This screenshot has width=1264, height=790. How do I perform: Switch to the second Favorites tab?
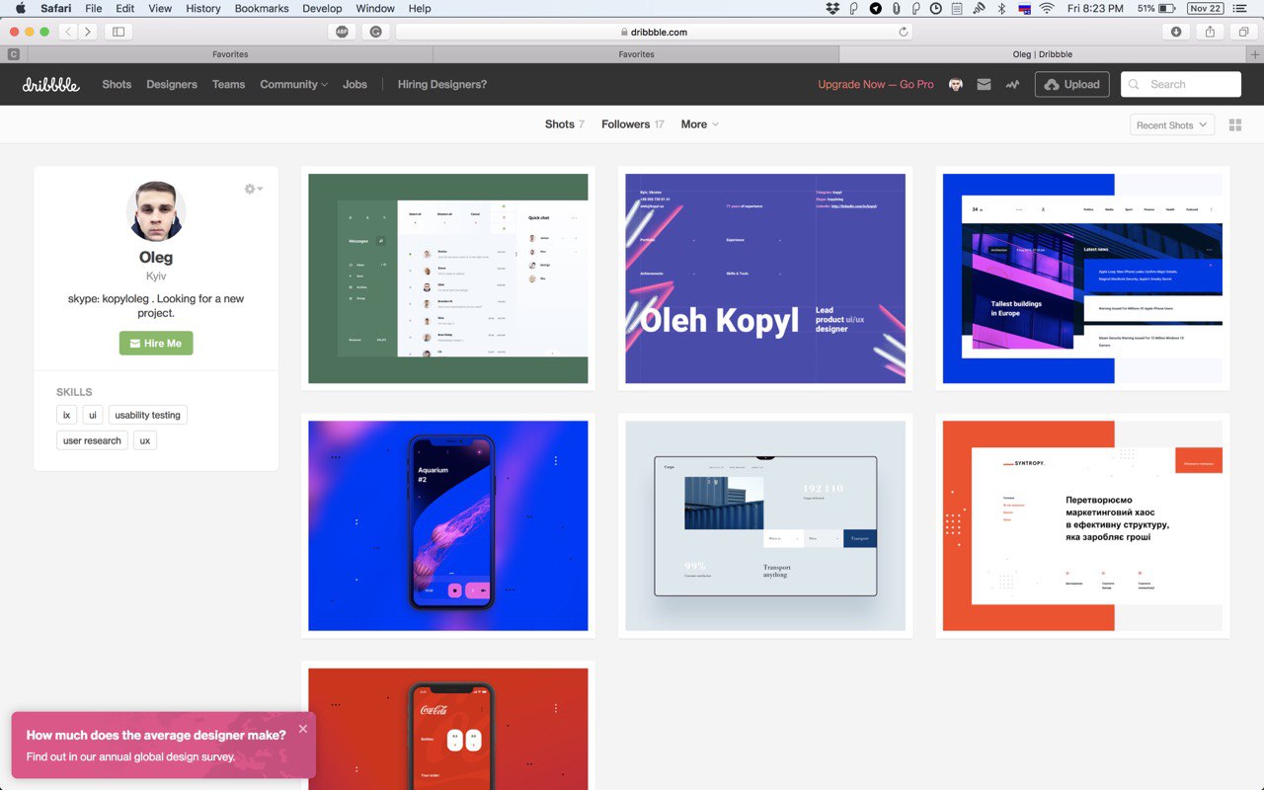pos(636,54)
